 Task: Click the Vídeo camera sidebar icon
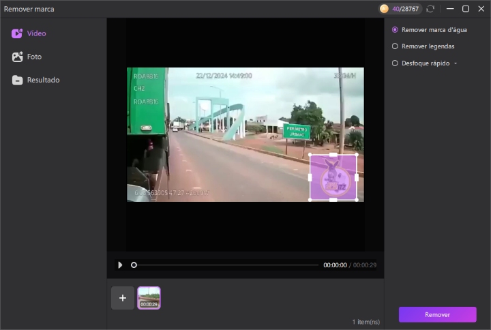[x=17, y=33]
